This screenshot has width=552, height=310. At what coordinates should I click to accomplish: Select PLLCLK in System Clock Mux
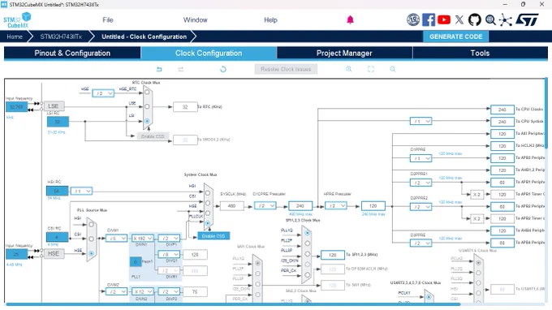[x=208, y=223]
